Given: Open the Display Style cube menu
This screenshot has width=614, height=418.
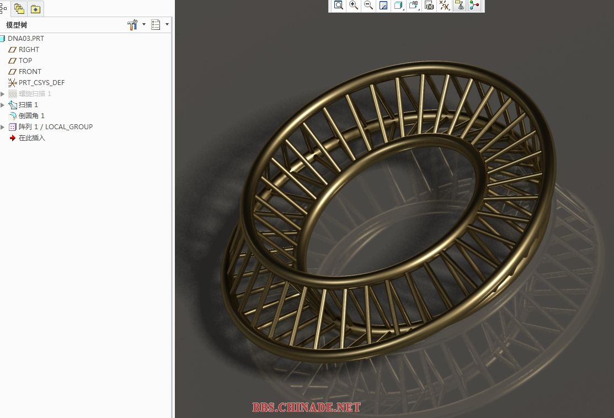Looking at the screenshot, I should (399, 6).
